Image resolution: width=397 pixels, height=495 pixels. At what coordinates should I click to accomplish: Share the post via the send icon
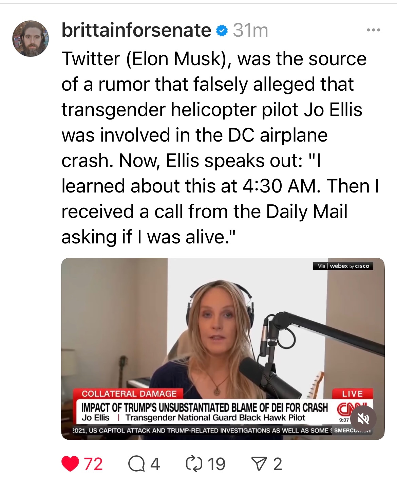coord(258,464)
